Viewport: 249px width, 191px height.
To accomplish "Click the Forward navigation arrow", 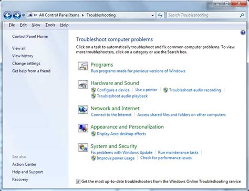I will pyautogui.click(x=17, y=15).
